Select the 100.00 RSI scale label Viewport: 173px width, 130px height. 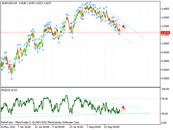[x=165, y=89]
